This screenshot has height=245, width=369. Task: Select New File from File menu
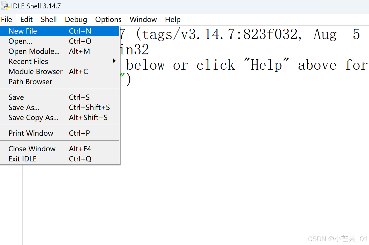(x=60, y=31)
